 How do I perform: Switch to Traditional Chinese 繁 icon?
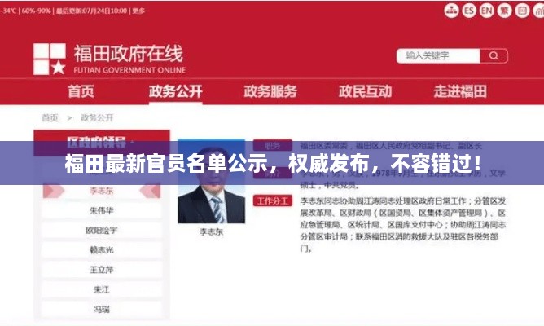(504, 11)
